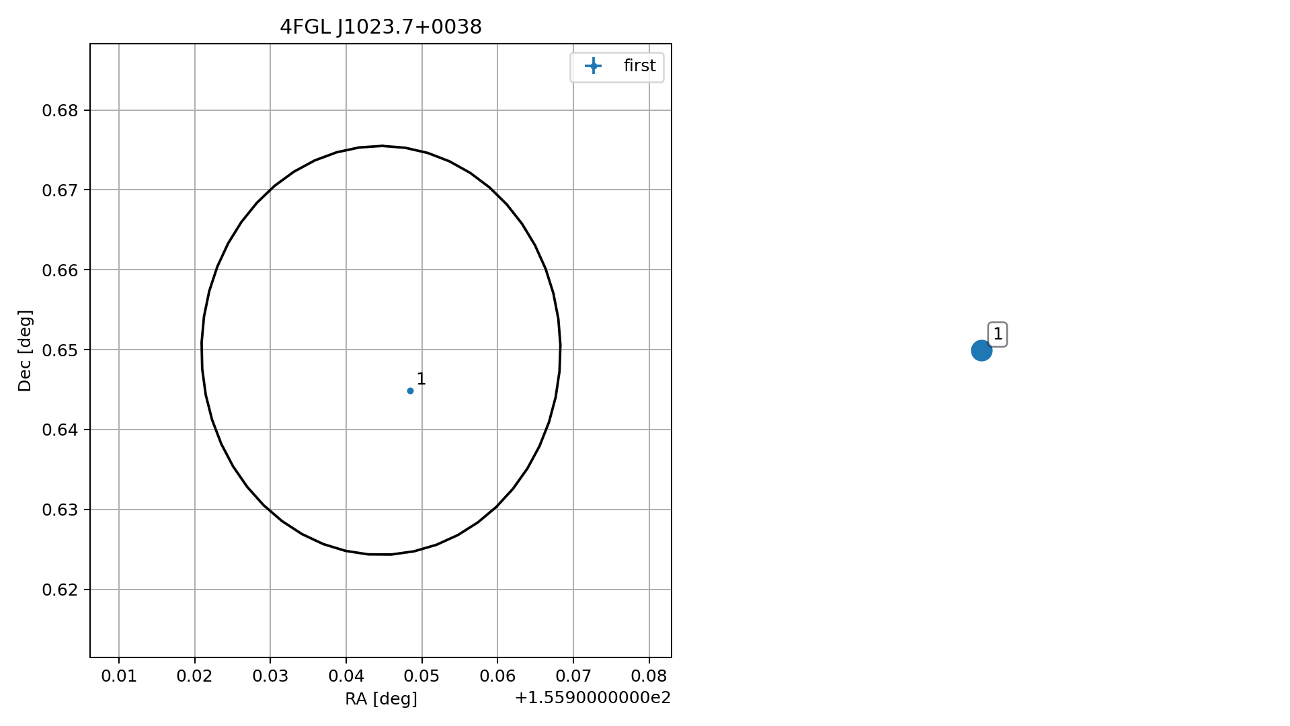Click the boxed label 1 beside large marker
Screen dimensions: 1290x726
coord(998,334)
